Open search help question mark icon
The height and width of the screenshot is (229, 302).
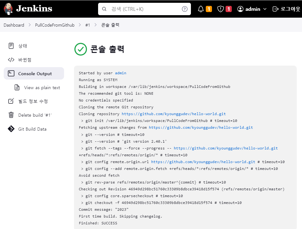tap(184, 9)
